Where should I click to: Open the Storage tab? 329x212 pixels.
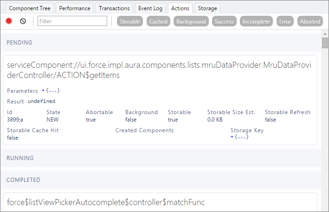coord(207,8)
